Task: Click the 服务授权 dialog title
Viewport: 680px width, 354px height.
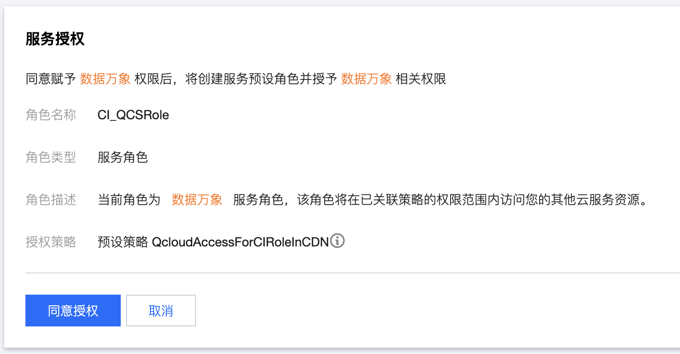Action: 55,39
